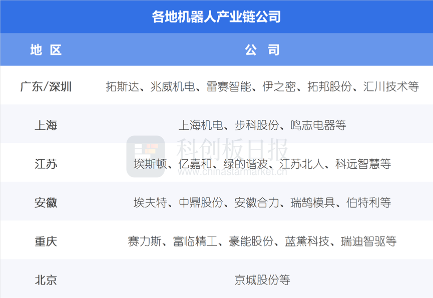Select the table title 各地机器人产业链公司

[x=216, y=17]
